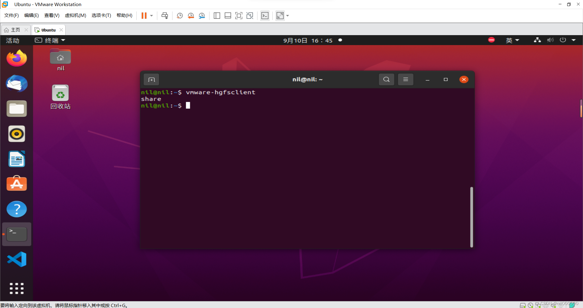Launch Thunderbird mail from the dock

17,84
